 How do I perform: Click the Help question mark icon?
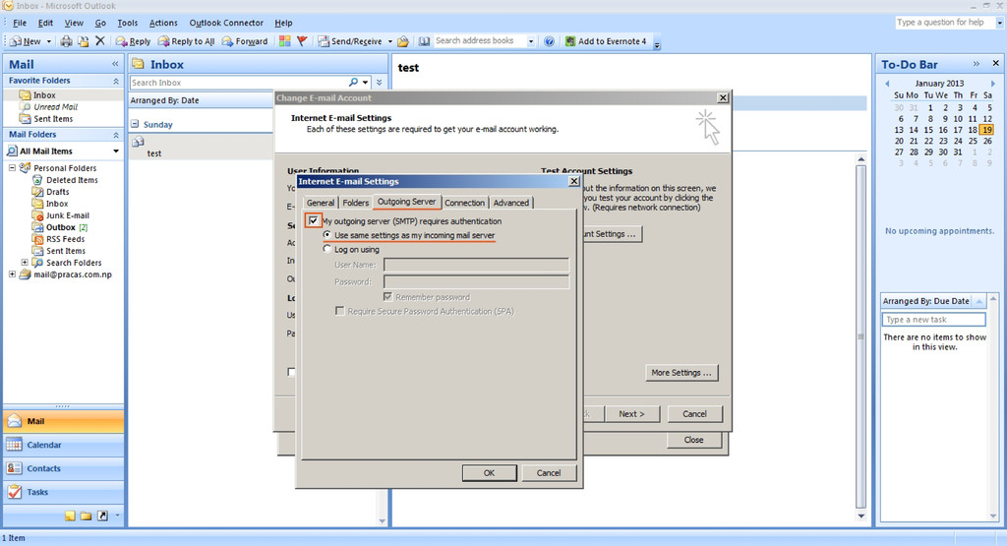coord(549,41)
